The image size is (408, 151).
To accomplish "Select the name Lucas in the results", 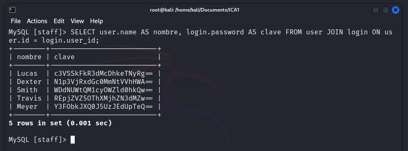I will [27, 74].
